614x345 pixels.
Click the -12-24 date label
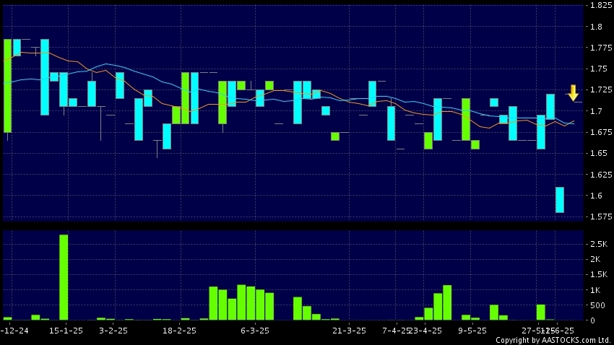click(x=14, y=331)
